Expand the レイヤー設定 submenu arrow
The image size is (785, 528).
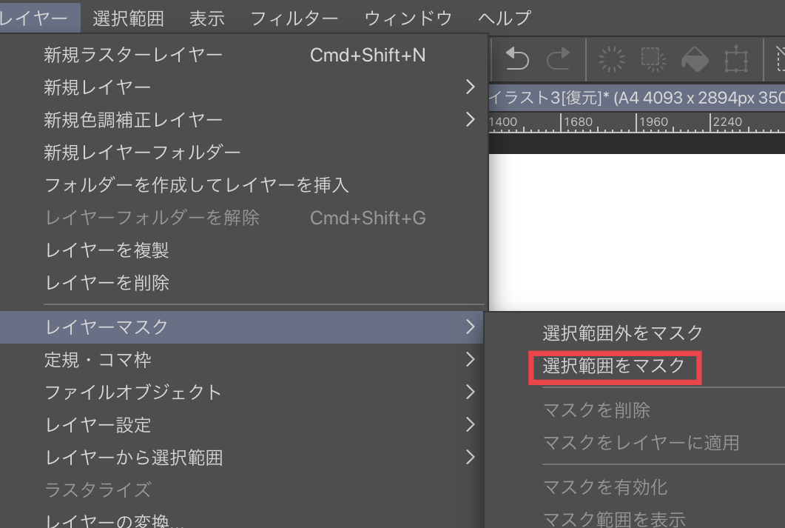pos(470,424)
